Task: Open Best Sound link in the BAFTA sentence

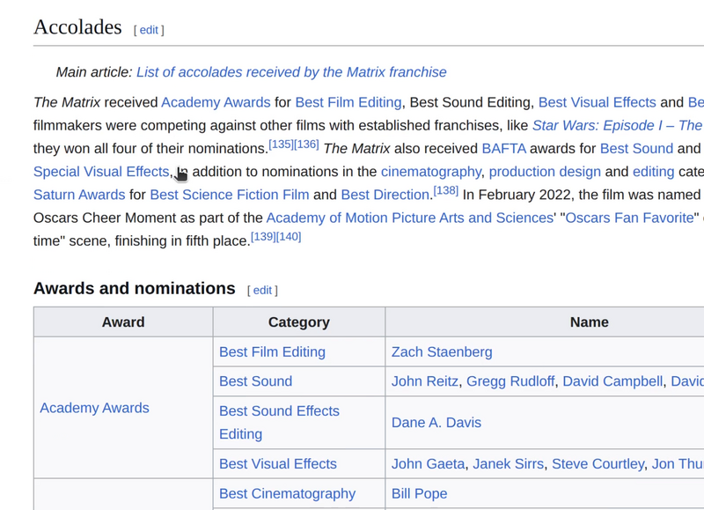Action: coord(636,149)
